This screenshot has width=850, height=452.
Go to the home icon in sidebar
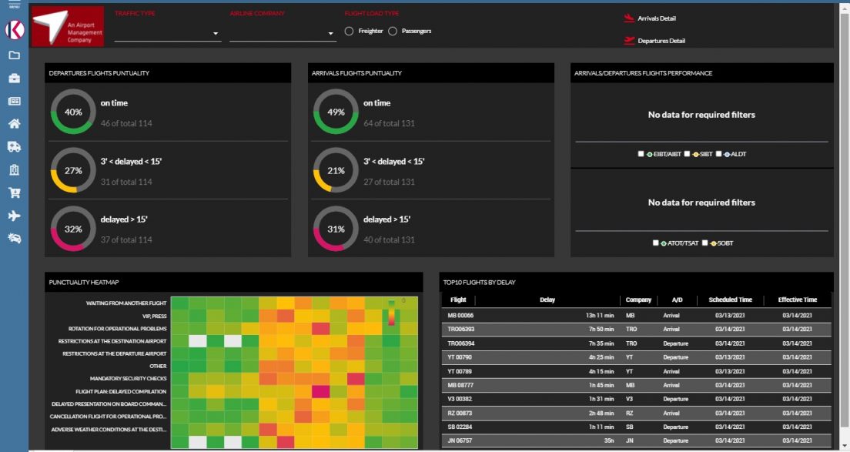tap(15, 123)
